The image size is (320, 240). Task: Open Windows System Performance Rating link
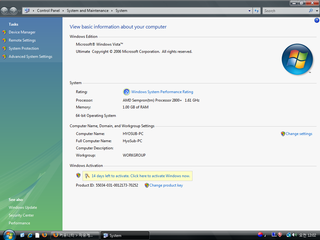pos(162,92)
